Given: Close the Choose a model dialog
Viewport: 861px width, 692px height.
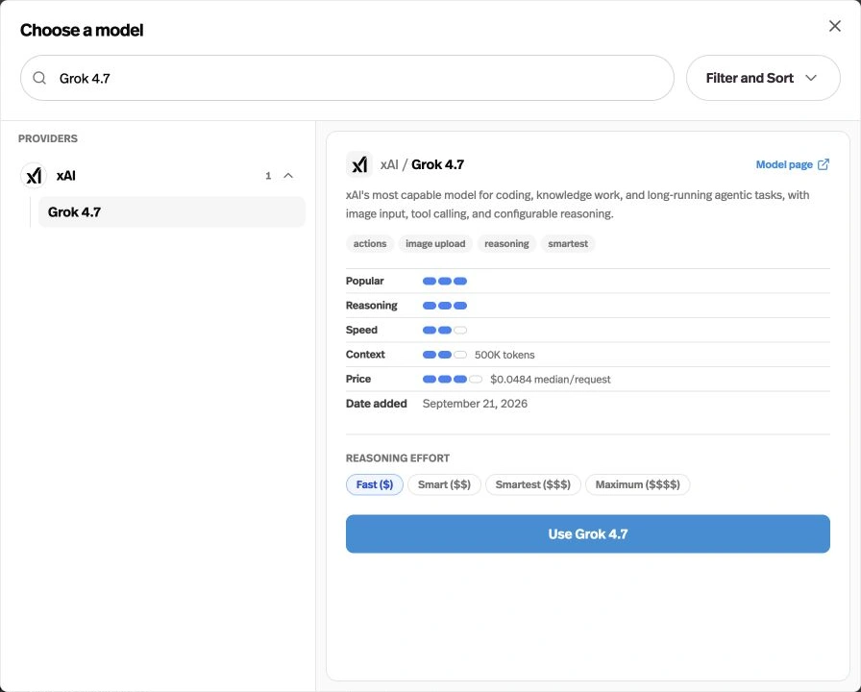Looking at the screenshot, I should (x=835, y=26).
